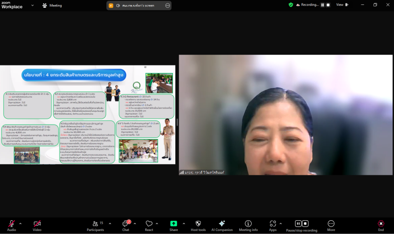Pause recording from bottom toolbar

298,224
